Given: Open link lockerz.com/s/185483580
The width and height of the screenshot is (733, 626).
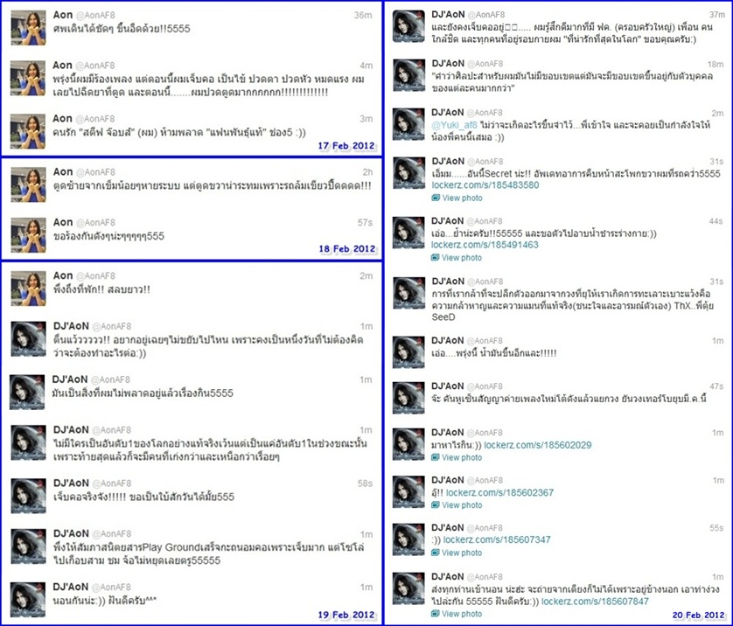Looking at the screenshot, I should point(485,185).
